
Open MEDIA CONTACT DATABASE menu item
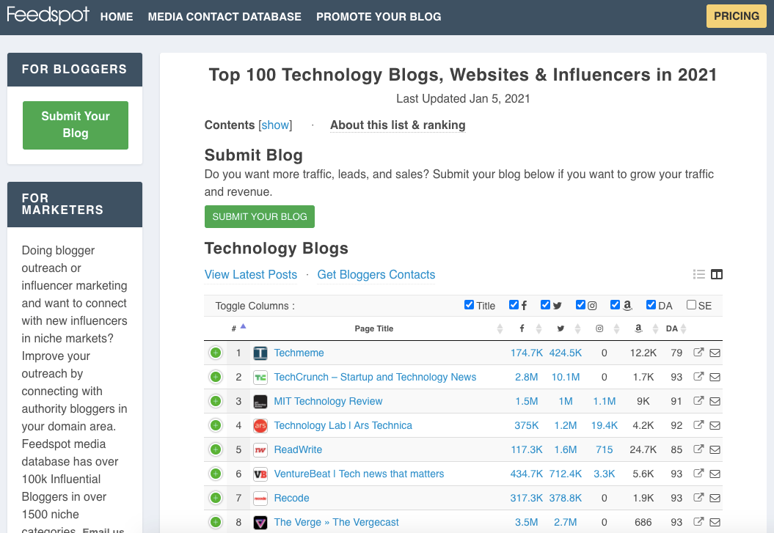click(x=224, y=17)
